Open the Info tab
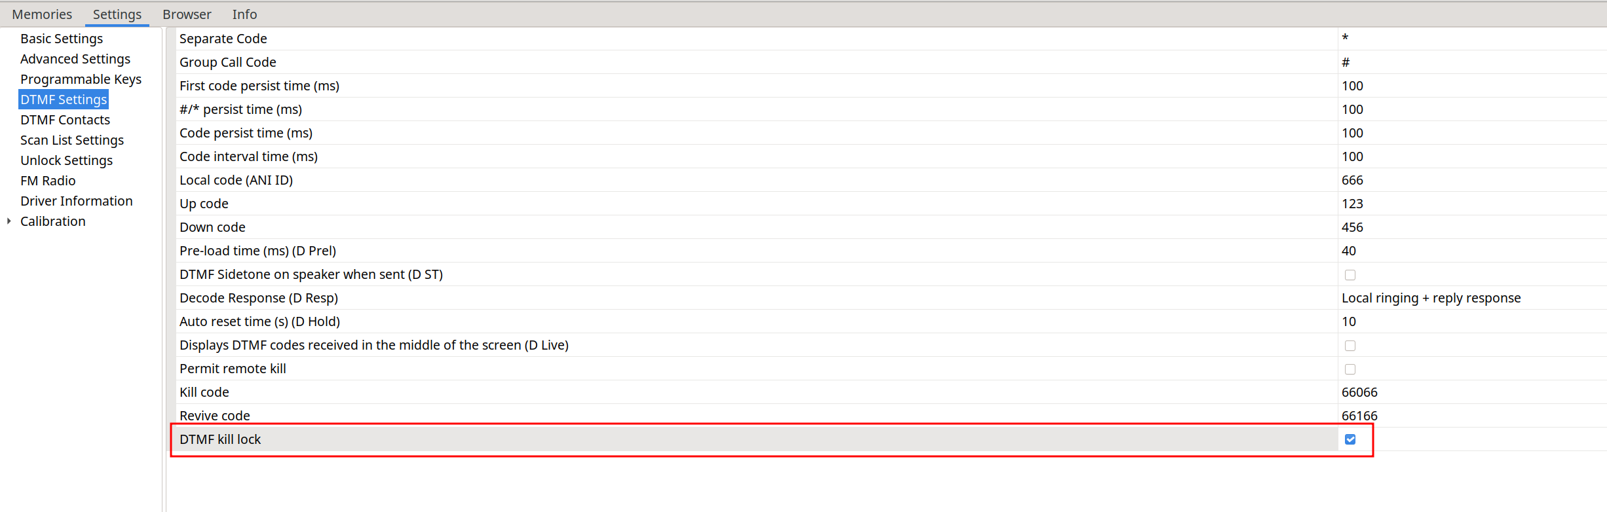 pos(244,14)
